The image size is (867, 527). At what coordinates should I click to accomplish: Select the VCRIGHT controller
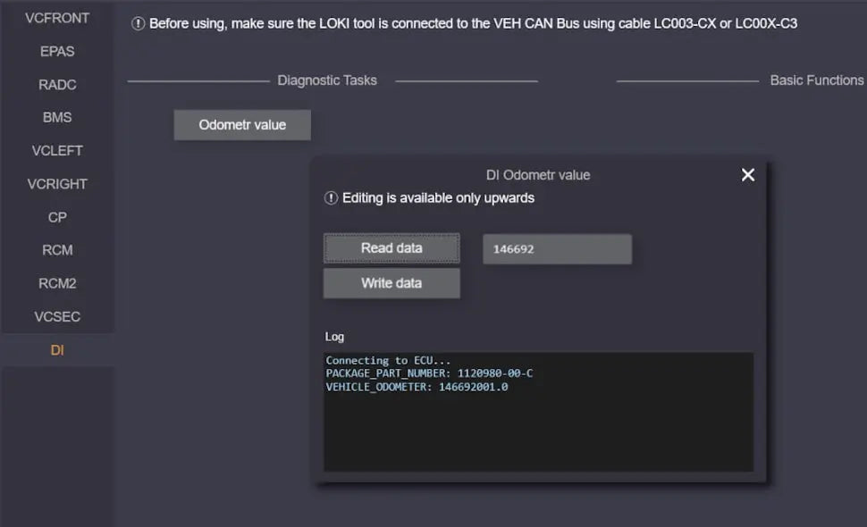[57, 184]
